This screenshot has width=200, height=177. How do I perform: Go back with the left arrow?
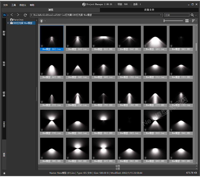(12, 15)
